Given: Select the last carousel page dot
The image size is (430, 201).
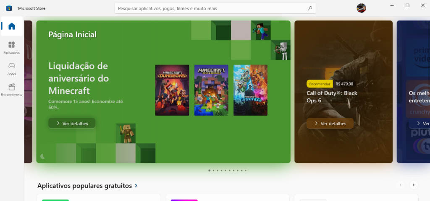Looking at the screenshot, I should pos(246,170).
